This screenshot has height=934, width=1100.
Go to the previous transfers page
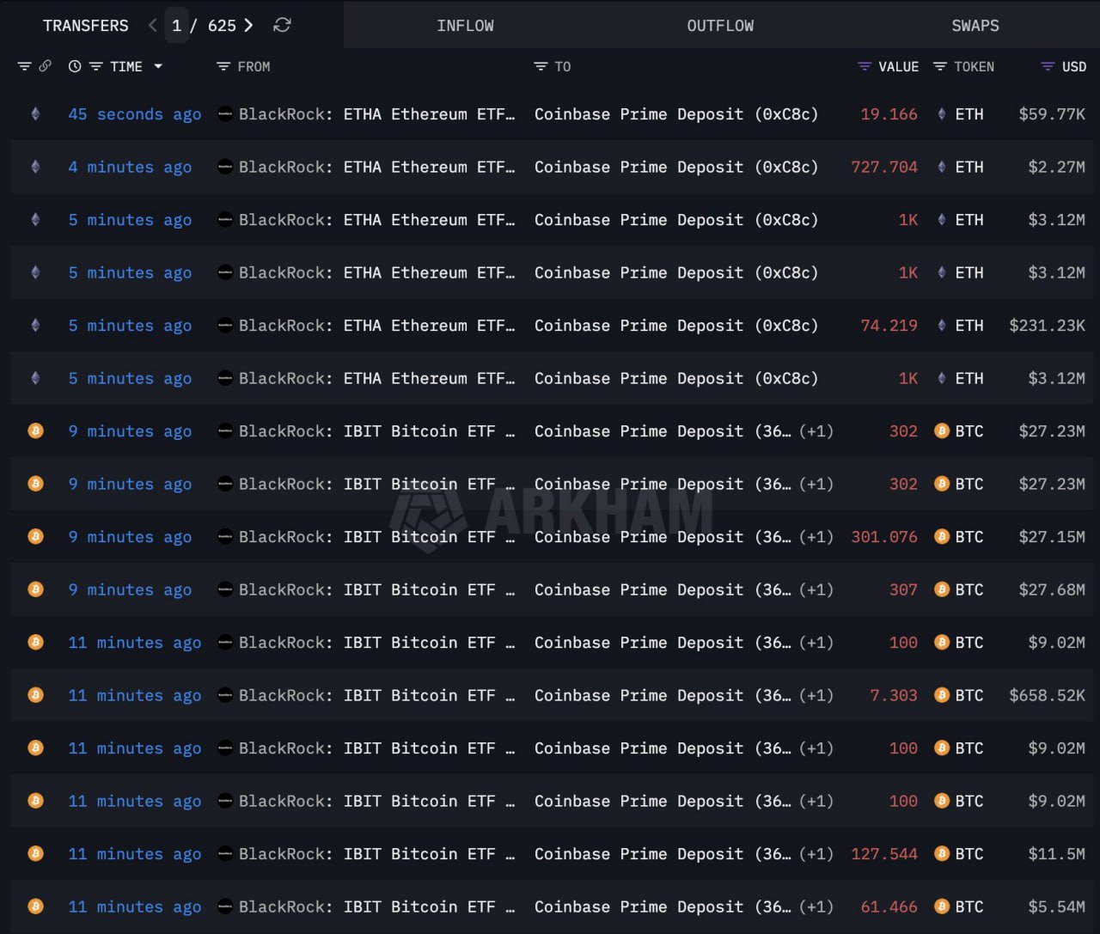click(153, 26)
